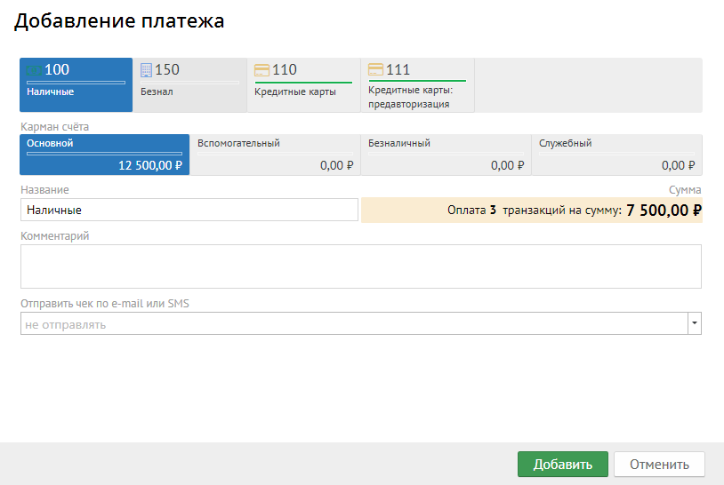Select the Вспомогательный account pocket
Image resolution: width=724 pixels, height=485 pixels.
(275, 155)
